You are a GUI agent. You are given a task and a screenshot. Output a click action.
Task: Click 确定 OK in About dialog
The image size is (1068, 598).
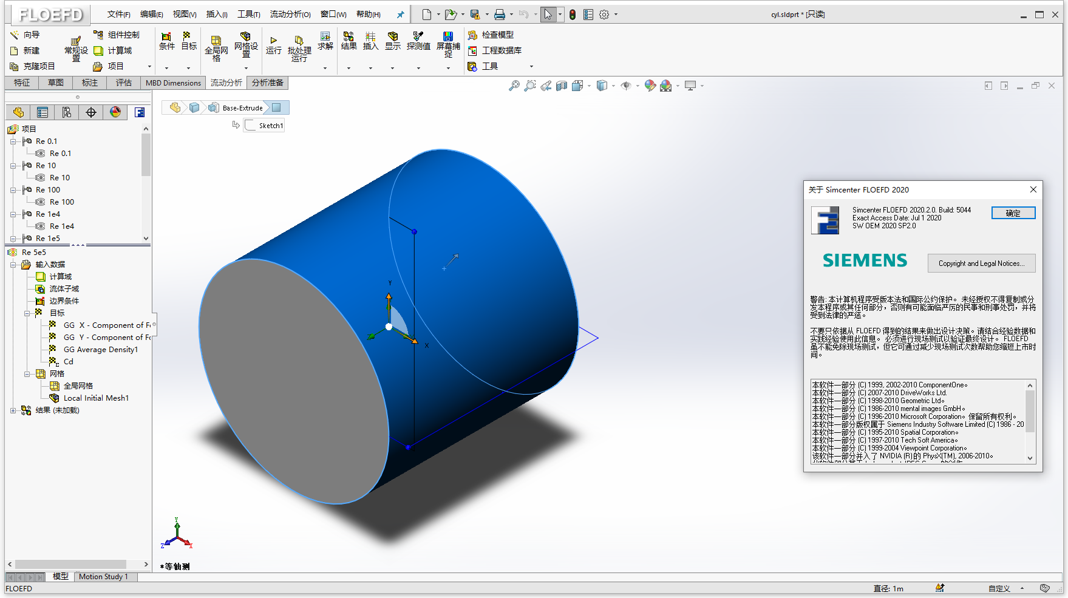1013,213
